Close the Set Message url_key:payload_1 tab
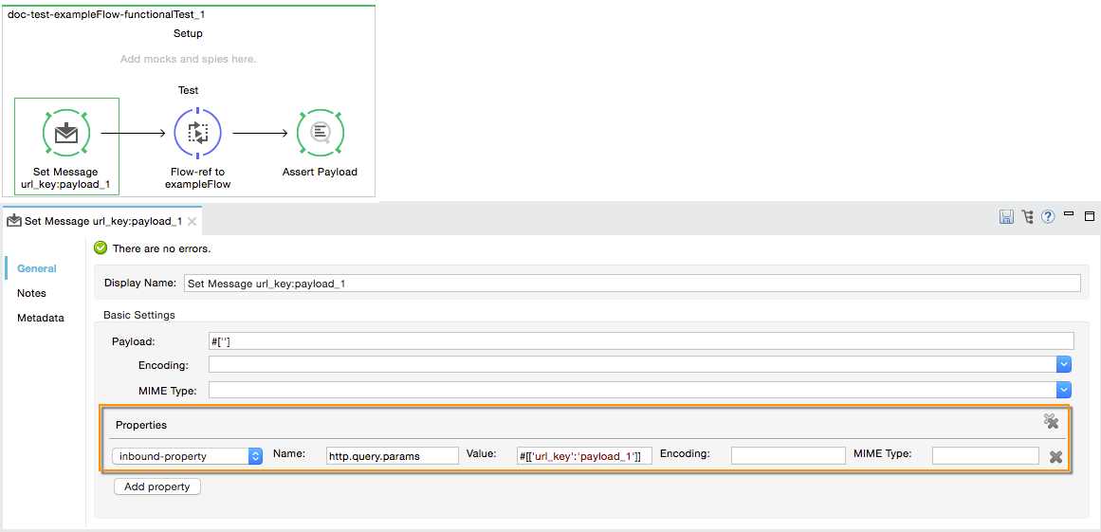This screenshot has height=532, width=1101. click(x=192, y=221)
